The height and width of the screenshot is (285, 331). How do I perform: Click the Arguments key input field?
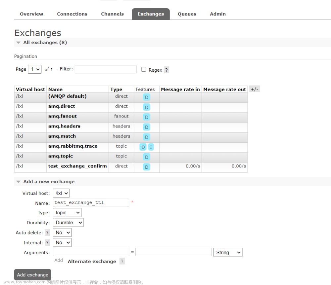point(91,252)
